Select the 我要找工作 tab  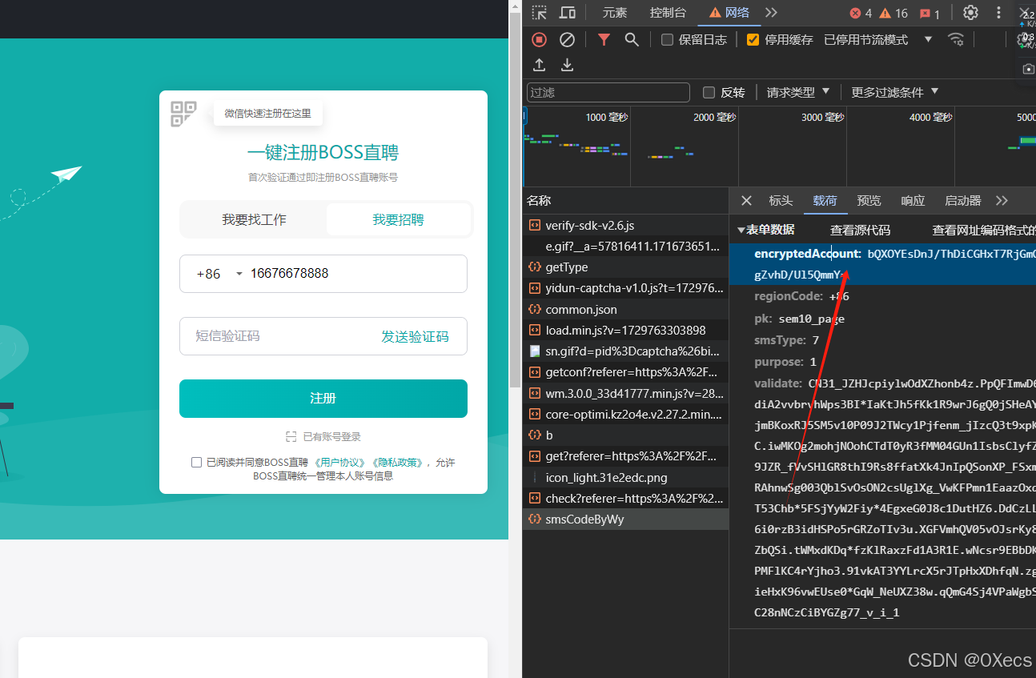[254, 220]
